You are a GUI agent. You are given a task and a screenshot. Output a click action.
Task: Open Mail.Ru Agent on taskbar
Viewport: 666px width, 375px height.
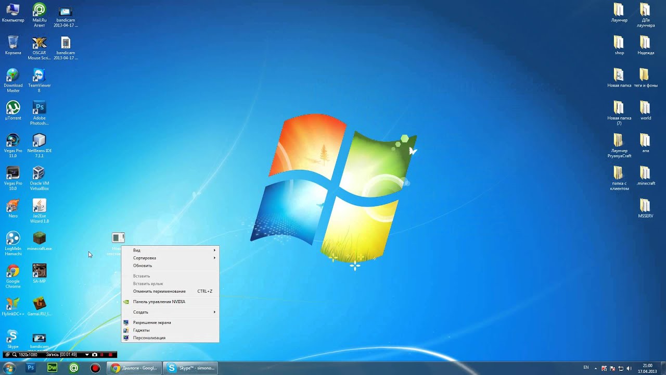coord(74,368)
